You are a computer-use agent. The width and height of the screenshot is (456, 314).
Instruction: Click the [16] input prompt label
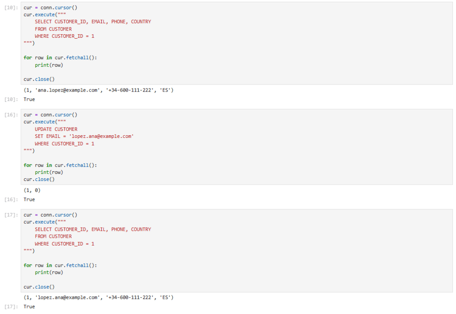coord(11,115)
